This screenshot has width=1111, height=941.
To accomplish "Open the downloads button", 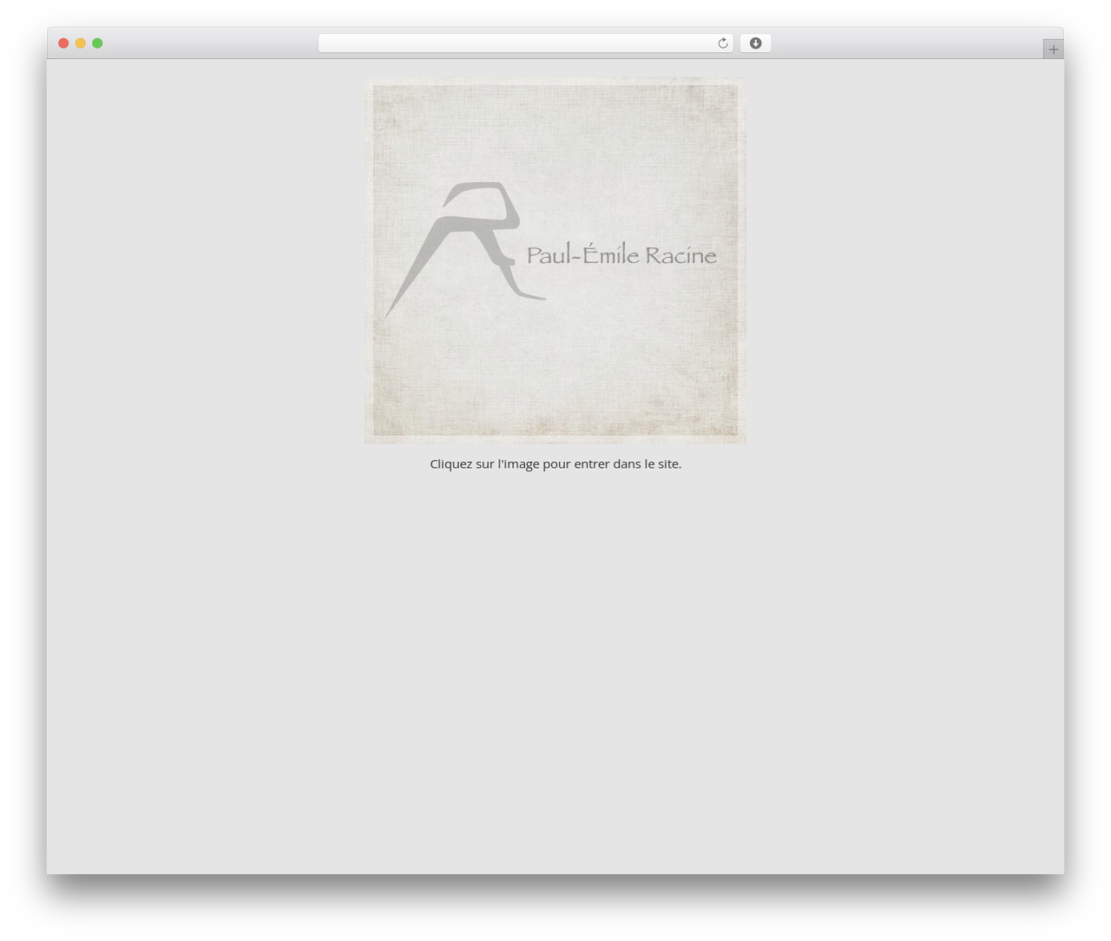I will [755, 43].
